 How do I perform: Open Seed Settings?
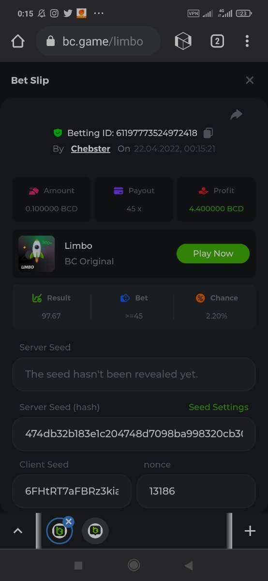[218, 407]
